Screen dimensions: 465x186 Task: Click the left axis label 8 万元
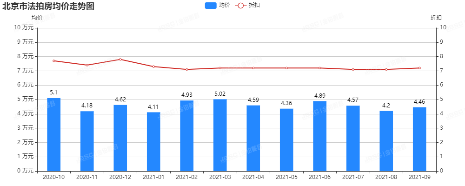pyautogui.click(x=25, y=56)
